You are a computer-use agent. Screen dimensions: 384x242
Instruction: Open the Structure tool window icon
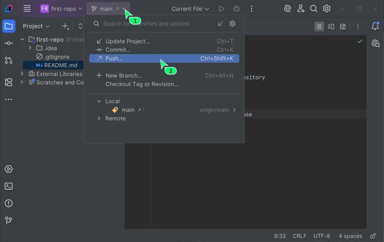point(9,82)
